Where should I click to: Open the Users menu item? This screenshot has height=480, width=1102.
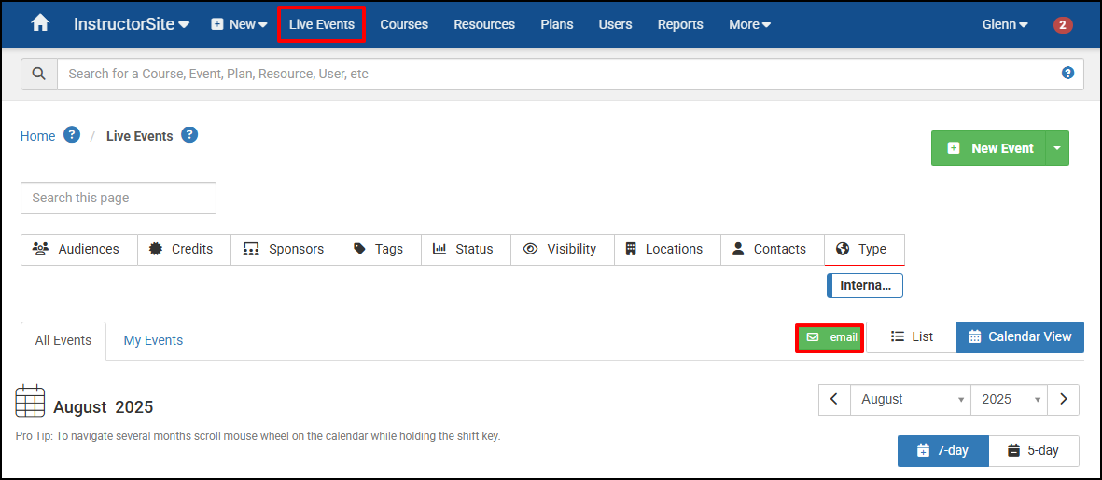615,24
